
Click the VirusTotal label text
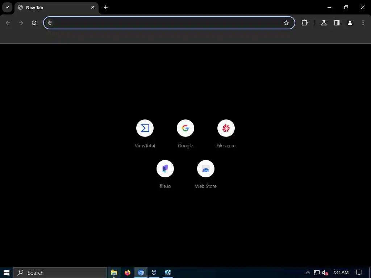[x=145, y=146]
